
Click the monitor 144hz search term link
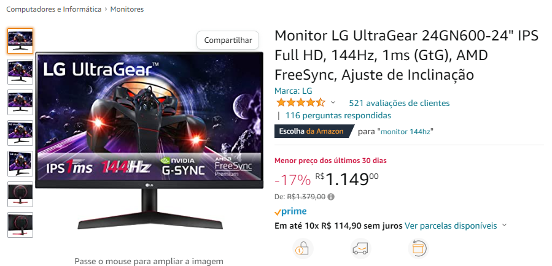(x=407, y=132)
